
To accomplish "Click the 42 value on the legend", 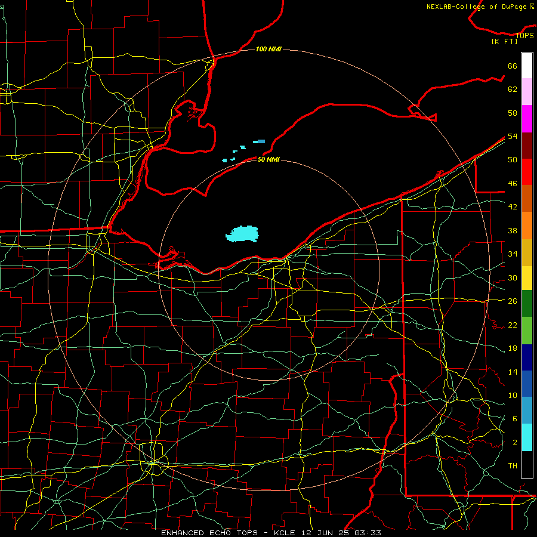I will [513, 207].
